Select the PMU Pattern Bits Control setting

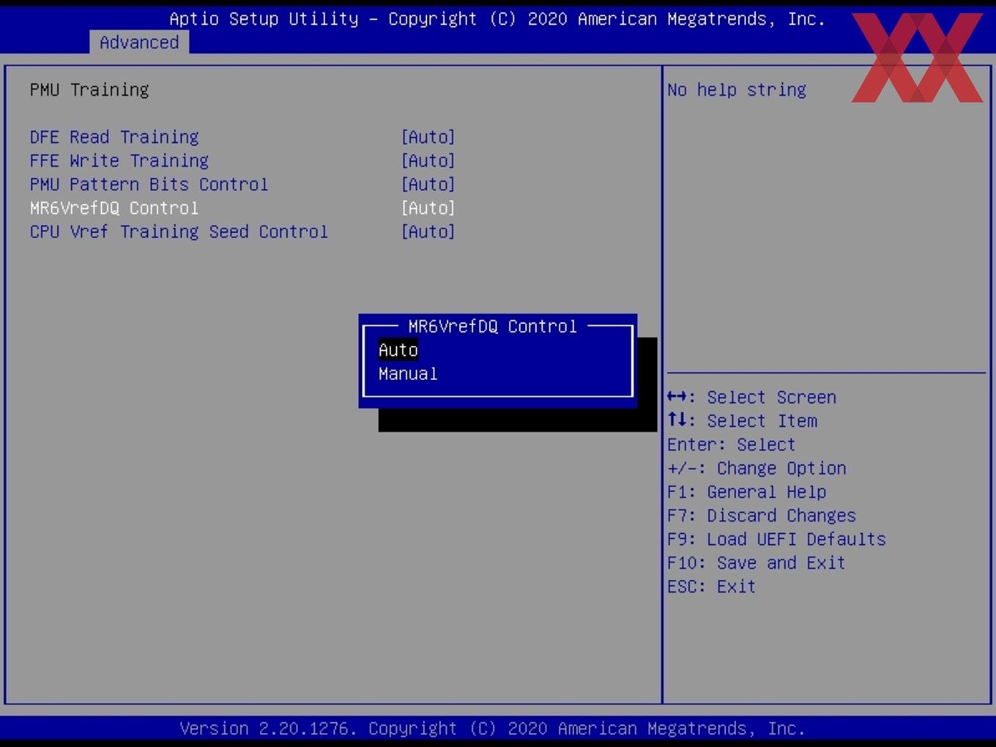coord(149,184)
